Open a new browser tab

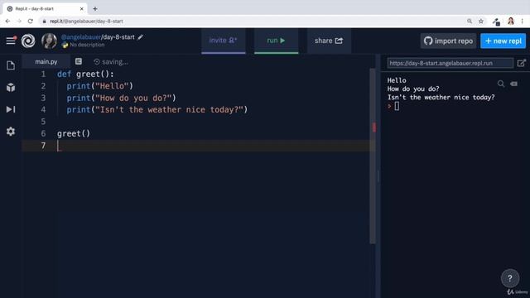(x=95, y=9)
